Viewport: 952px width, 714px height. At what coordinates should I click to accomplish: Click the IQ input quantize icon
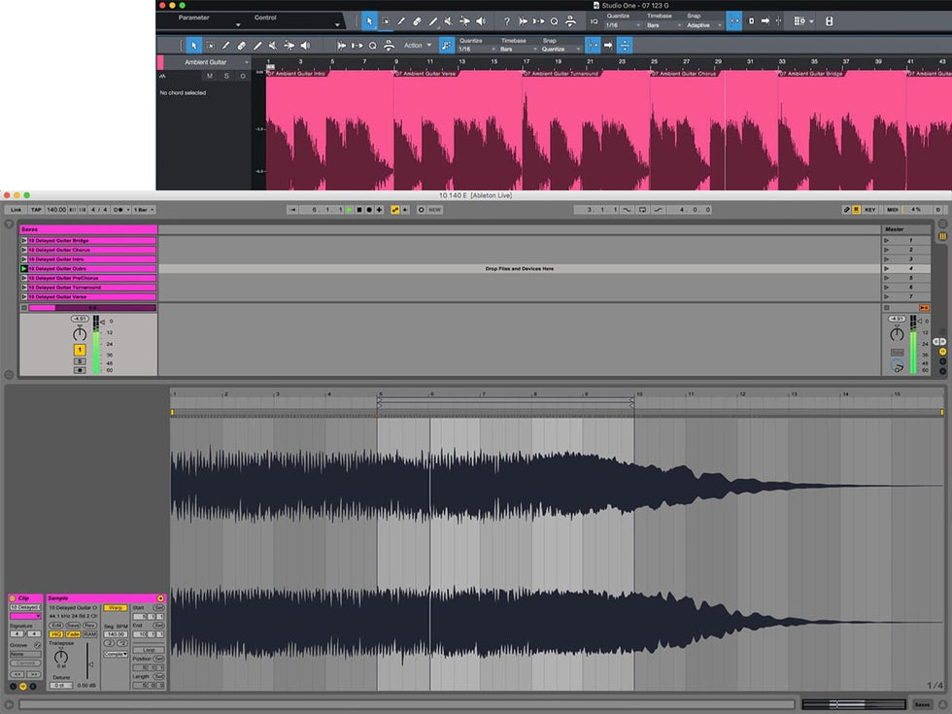point(595,20)
